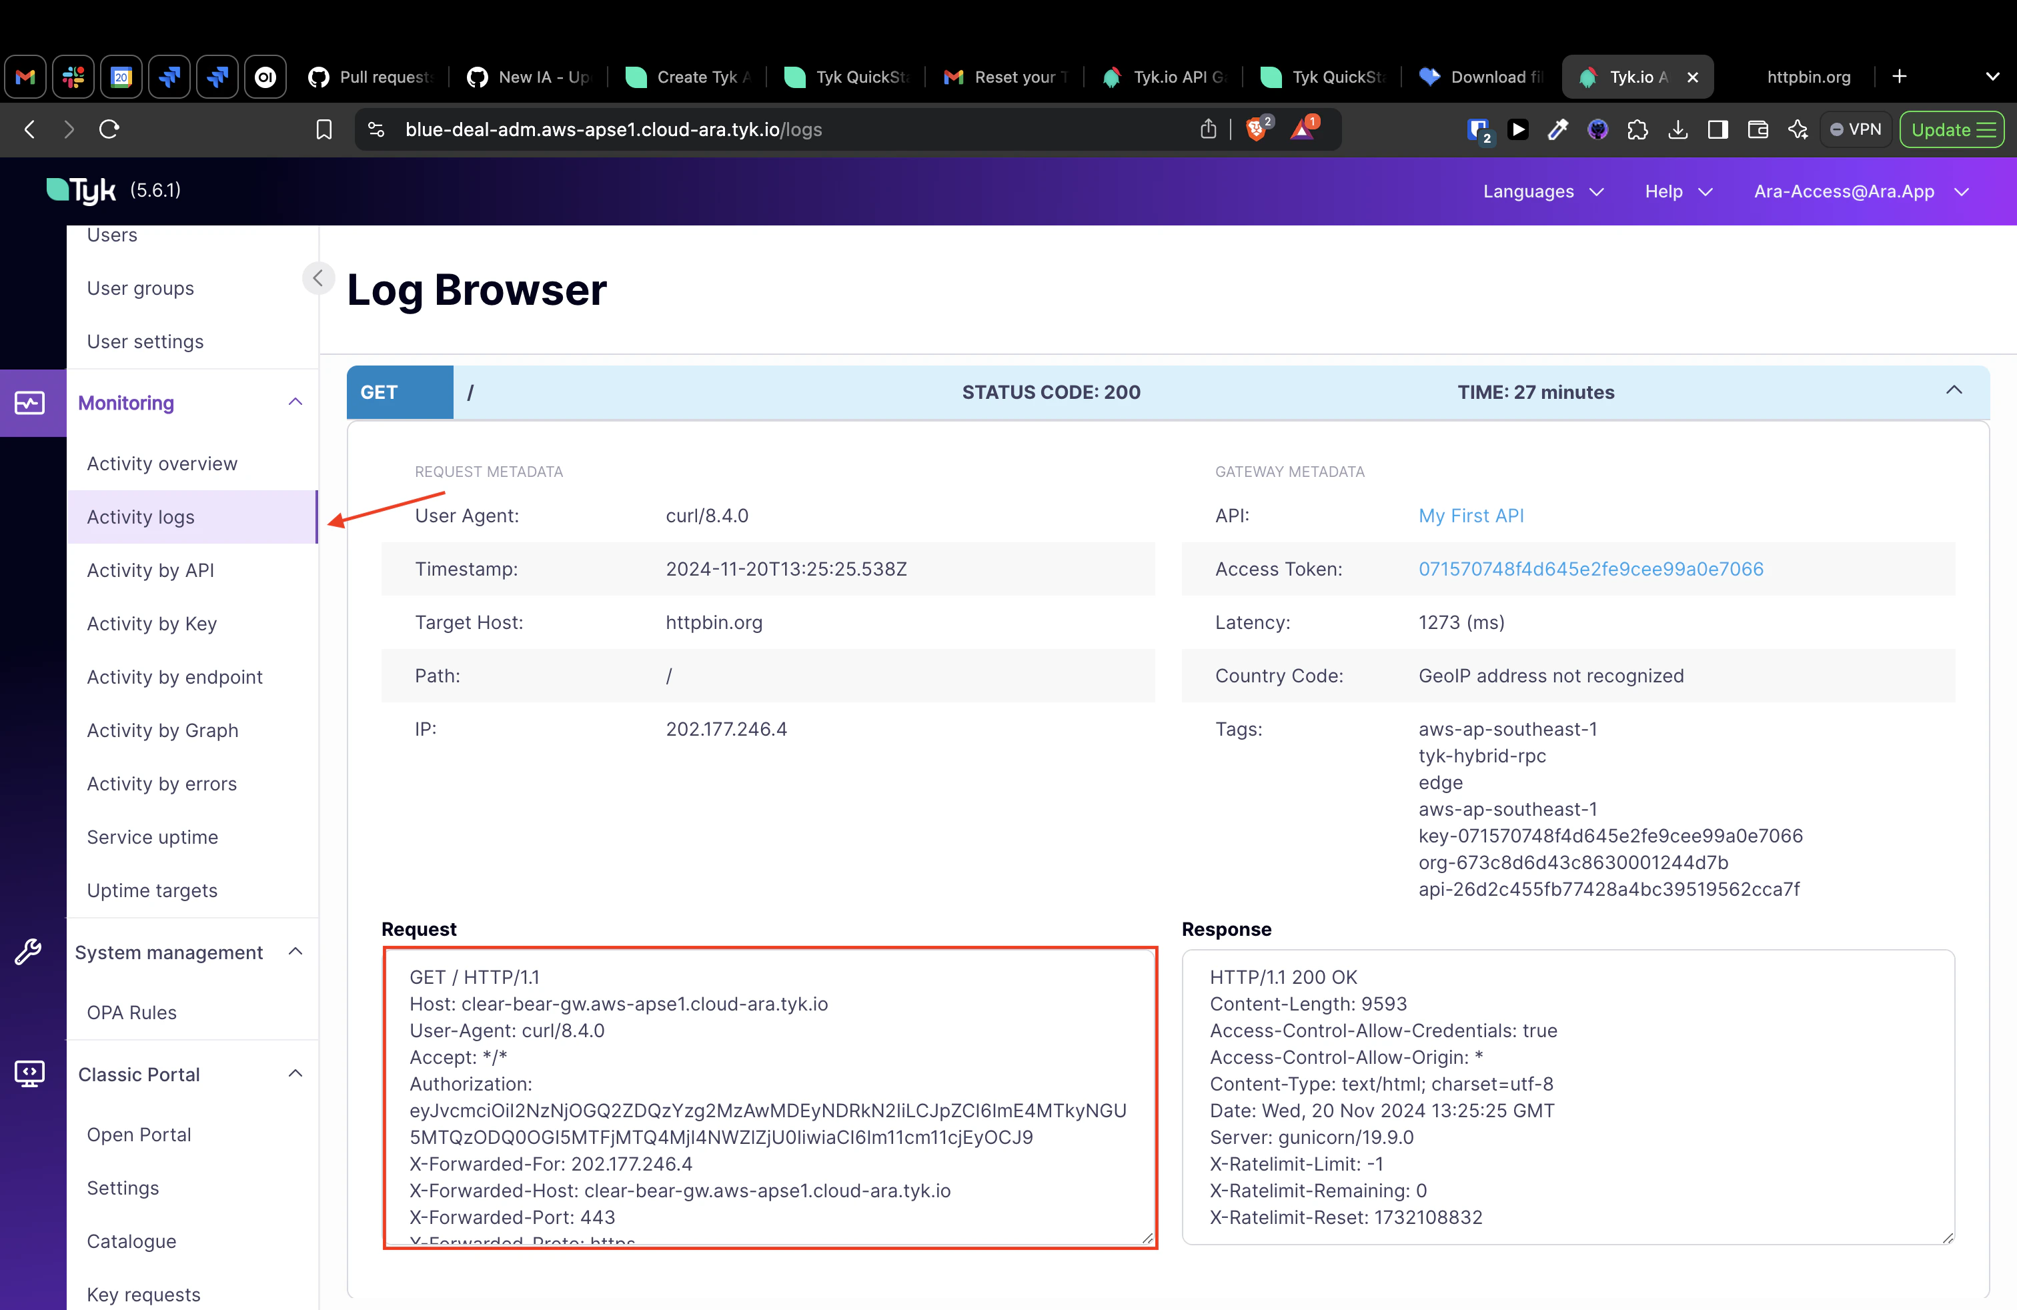This screenshot has height=1310, width=2017.
Task: Open the Gmail bookmark icon
Action: 25,76
